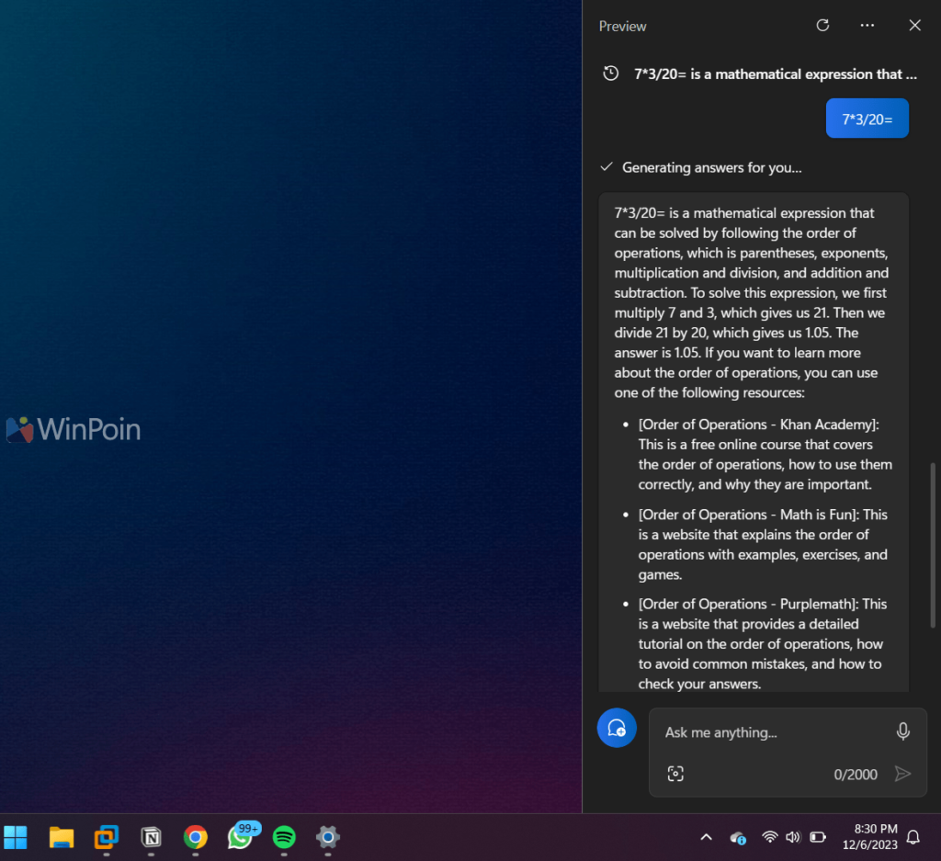Start a new topic with the blue chat button
Viewport: 941px width, 861px height.
pyautogui.click(x=617, y=728)
